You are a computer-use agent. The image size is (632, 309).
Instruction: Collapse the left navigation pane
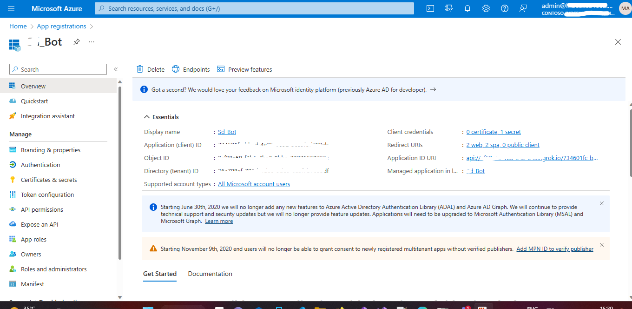115,69
